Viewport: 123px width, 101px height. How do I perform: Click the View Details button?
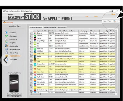[x=14, y=96]
